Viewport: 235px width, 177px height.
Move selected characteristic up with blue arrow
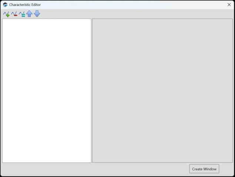29,14
